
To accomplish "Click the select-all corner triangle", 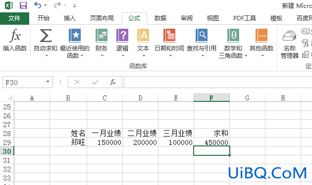I will point(9,97).
